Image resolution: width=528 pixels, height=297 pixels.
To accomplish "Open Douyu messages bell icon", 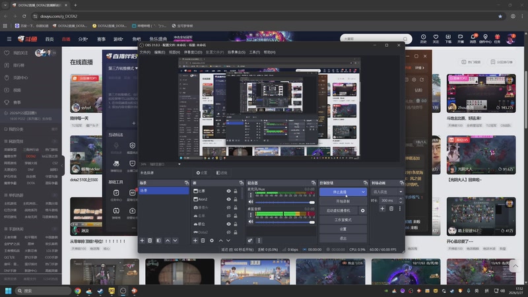I will tap(473, 38).
